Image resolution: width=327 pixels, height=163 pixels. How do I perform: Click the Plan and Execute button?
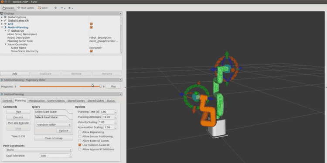[x=18, y=123]
